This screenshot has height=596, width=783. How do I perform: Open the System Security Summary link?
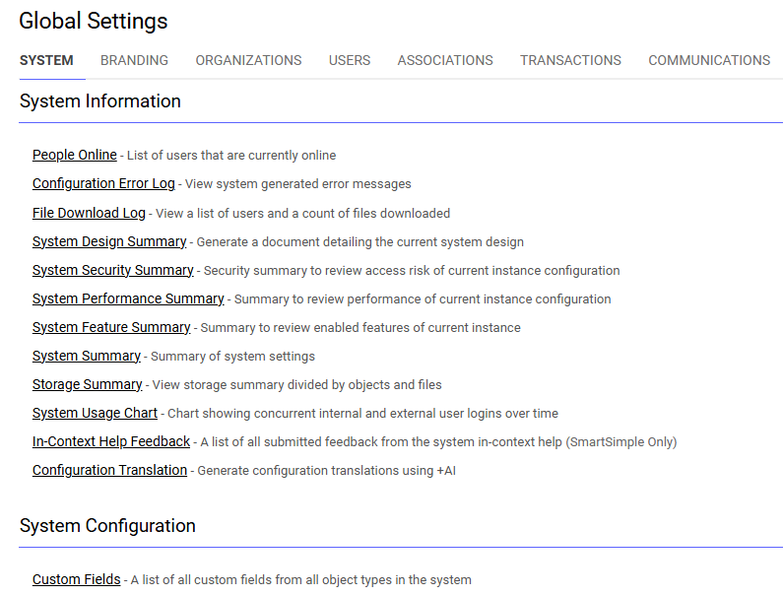pos(113,270)
